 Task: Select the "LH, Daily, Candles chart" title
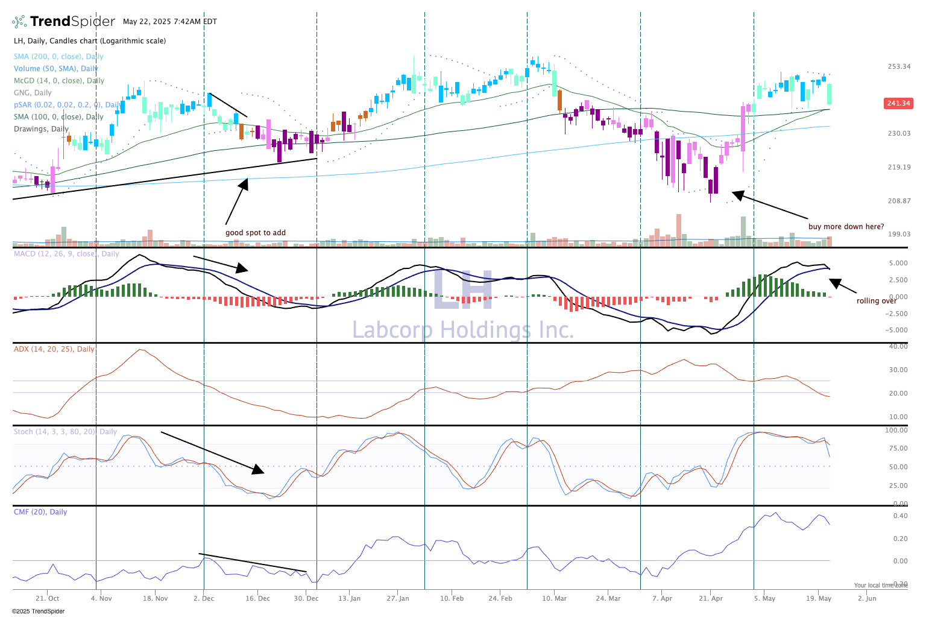(x=90, y=41)
